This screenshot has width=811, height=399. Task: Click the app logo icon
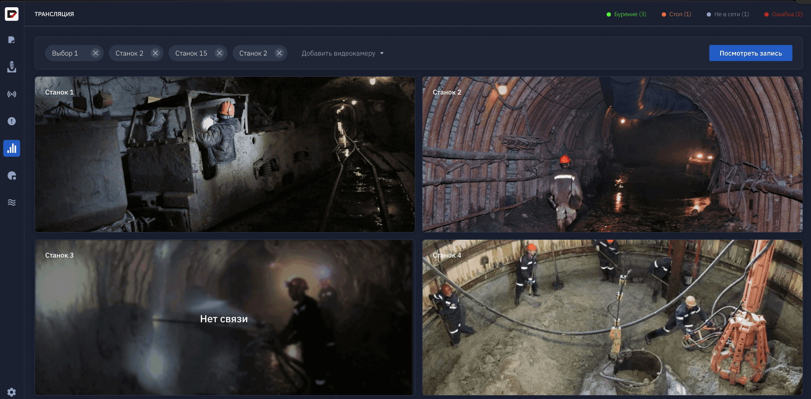coord(12,14)
